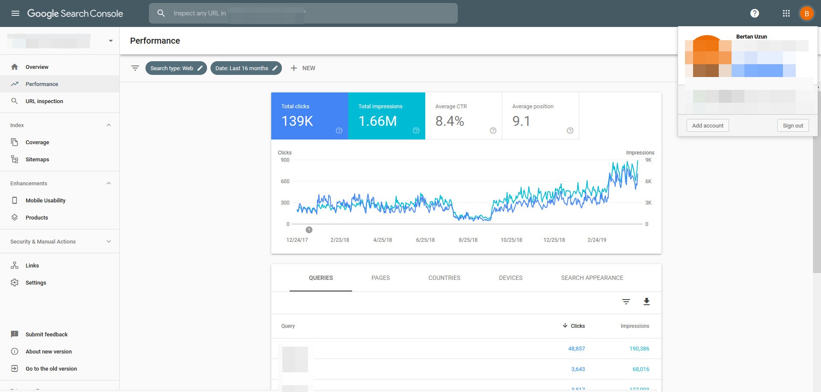Open the Search type: Web chip
Screen dimensions: 821x392
(176, 68)
